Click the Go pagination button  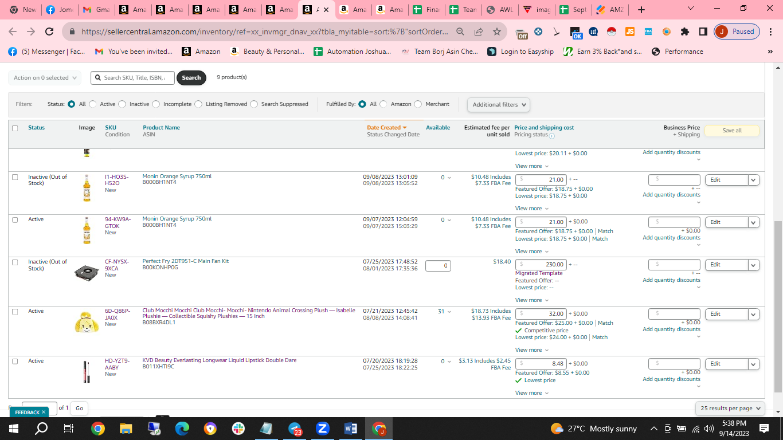tap(79, 408)
